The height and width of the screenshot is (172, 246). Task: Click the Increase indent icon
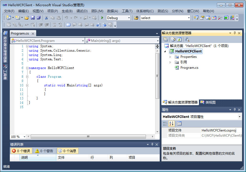47,25
